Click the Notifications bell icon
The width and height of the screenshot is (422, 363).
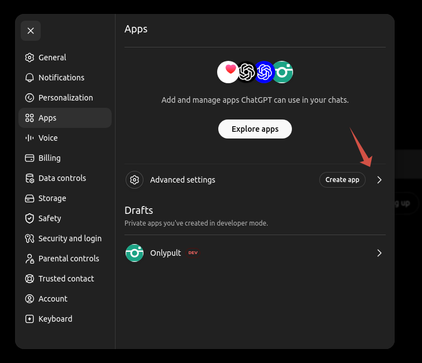(30, 78)
